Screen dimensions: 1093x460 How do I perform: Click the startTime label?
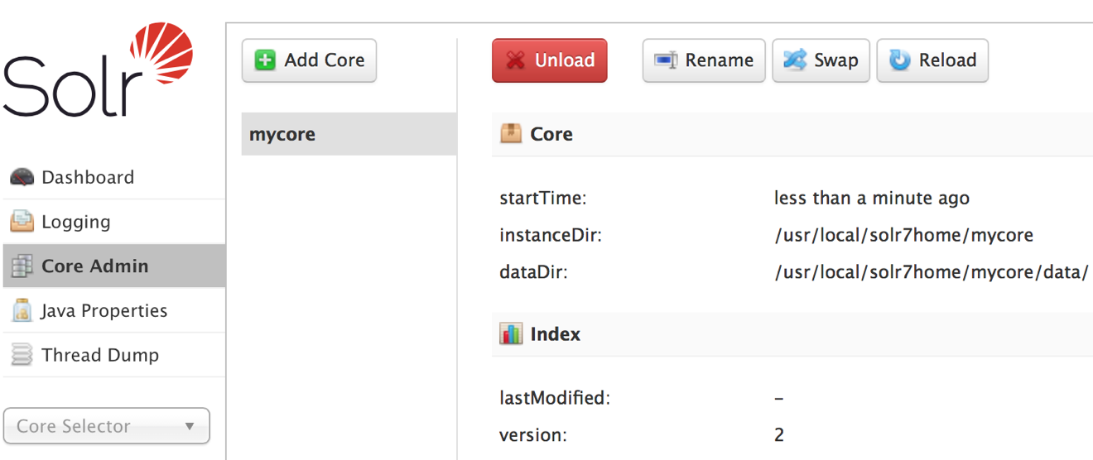tap(544, 199)
